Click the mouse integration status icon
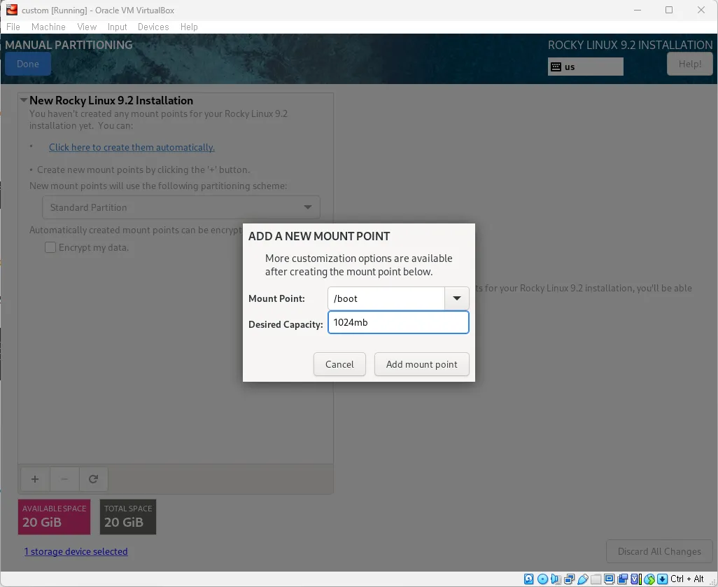The width and height of the screenshot is (718, 587). (x=649, y=579)
